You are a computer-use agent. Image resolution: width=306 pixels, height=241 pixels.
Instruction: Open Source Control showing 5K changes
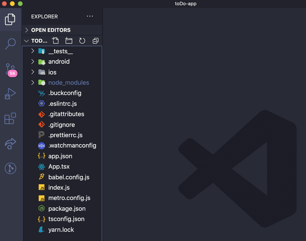(11, 69)
